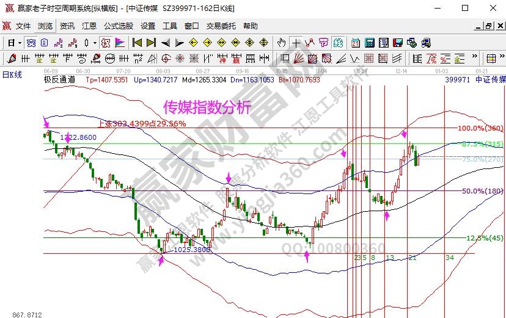Viewport: 506px width, 318px height.
Task: Open the 公式选股 menu
Action: click(118, 26)
